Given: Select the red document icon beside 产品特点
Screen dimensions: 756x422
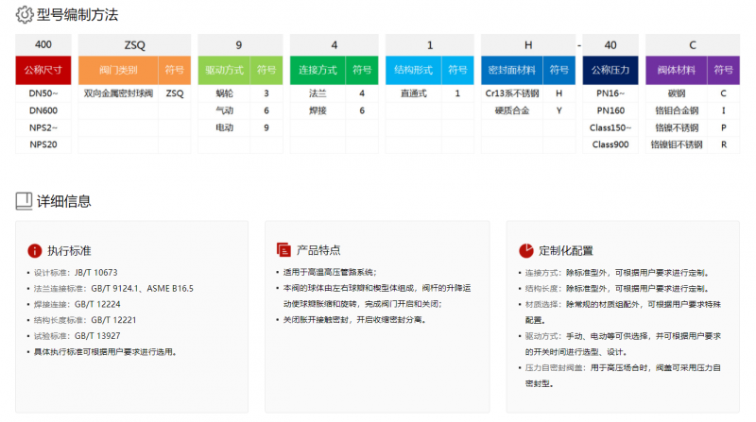Looking at the screenshot, I should tap(282, 250).
